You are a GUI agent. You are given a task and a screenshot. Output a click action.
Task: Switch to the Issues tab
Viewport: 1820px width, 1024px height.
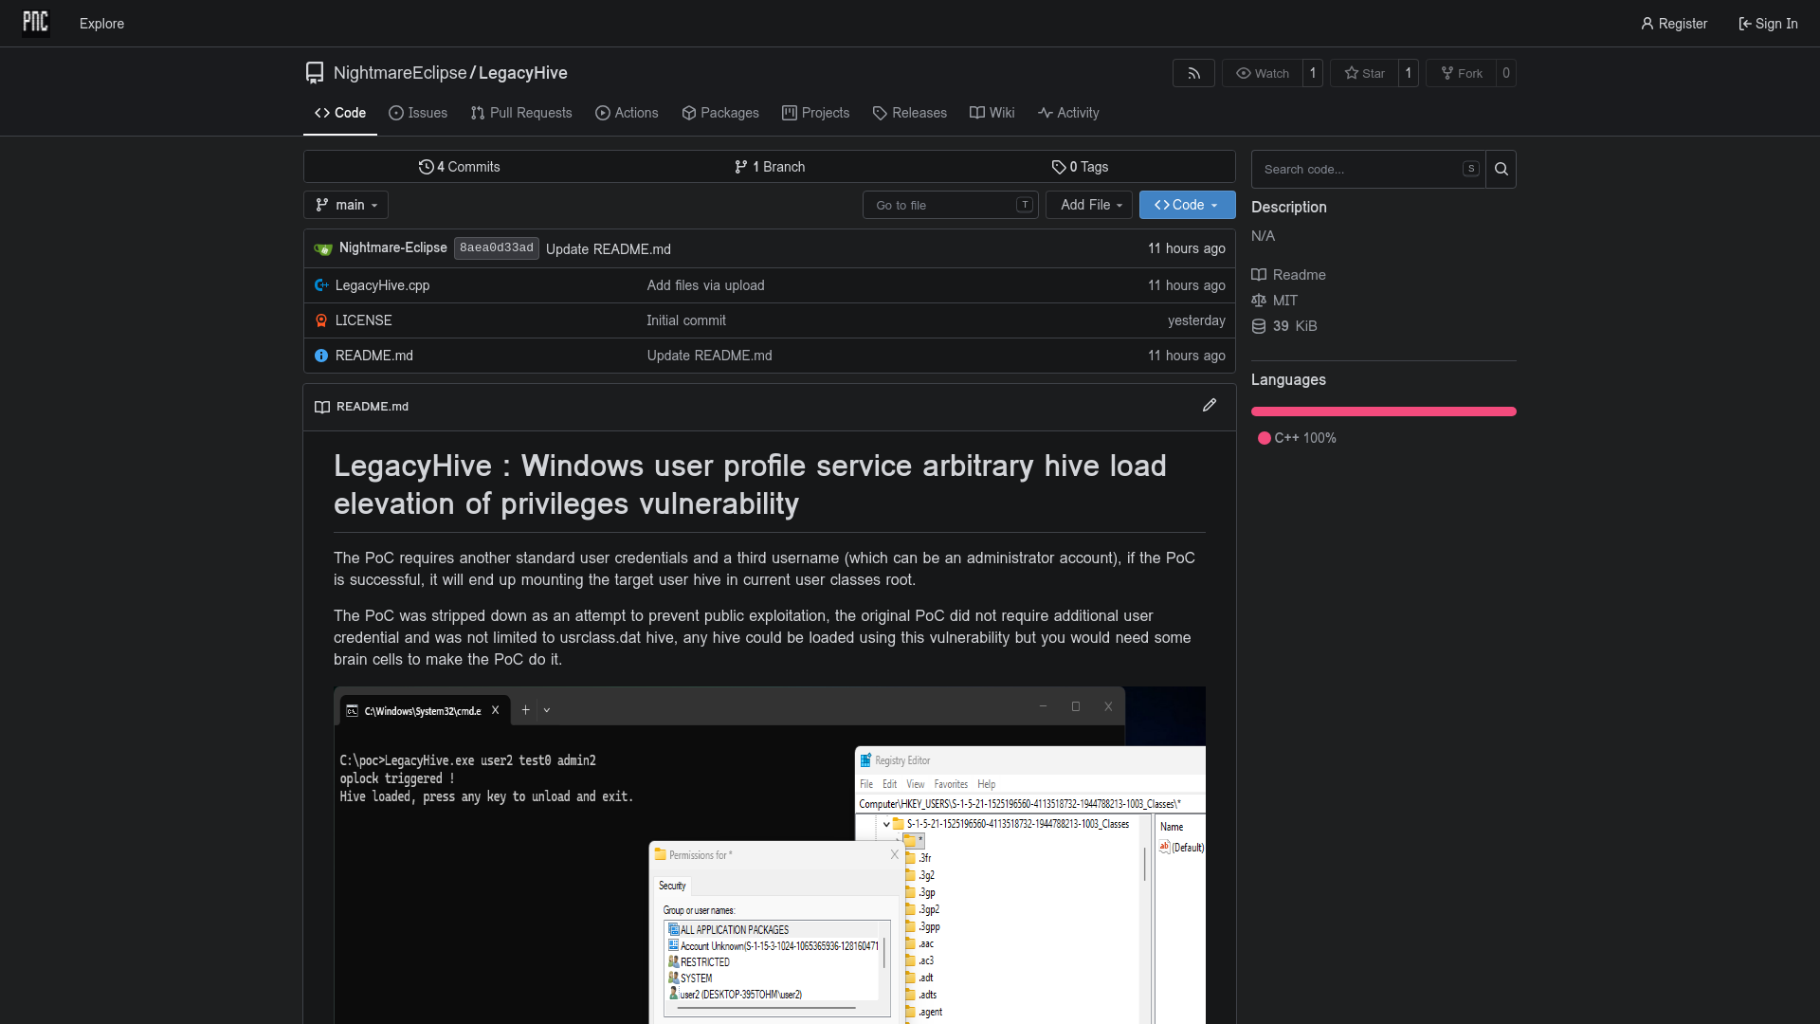tap(418, 113)
